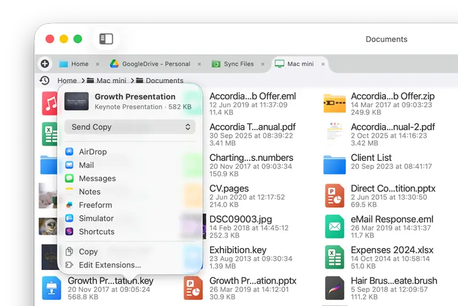This screenshot has width=458, height=306.
Task: Click the add new tab plus icon
Action: pos(45,63)
